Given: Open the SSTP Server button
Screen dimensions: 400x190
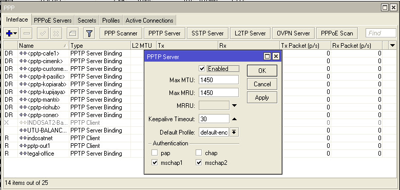Looking at the screenshot, I should (x=207, y=33).
